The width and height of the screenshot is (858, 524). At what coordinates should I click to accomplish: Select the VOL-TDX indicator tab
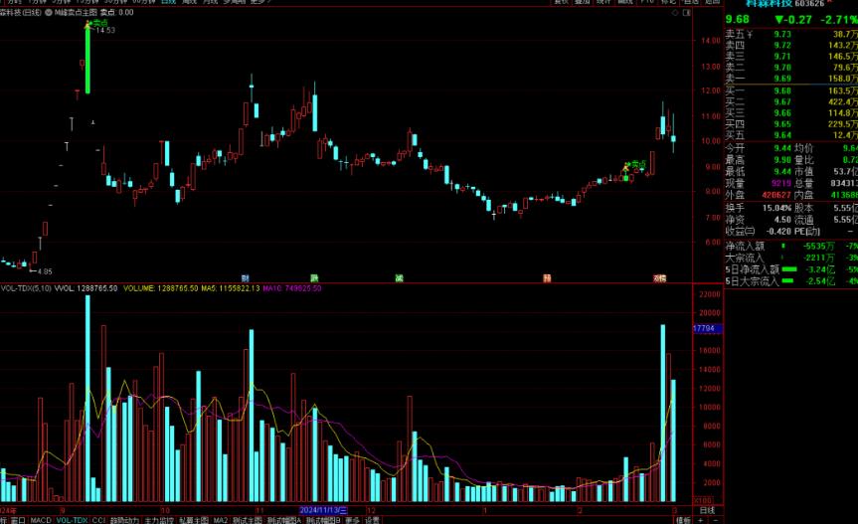click(72, 520)
